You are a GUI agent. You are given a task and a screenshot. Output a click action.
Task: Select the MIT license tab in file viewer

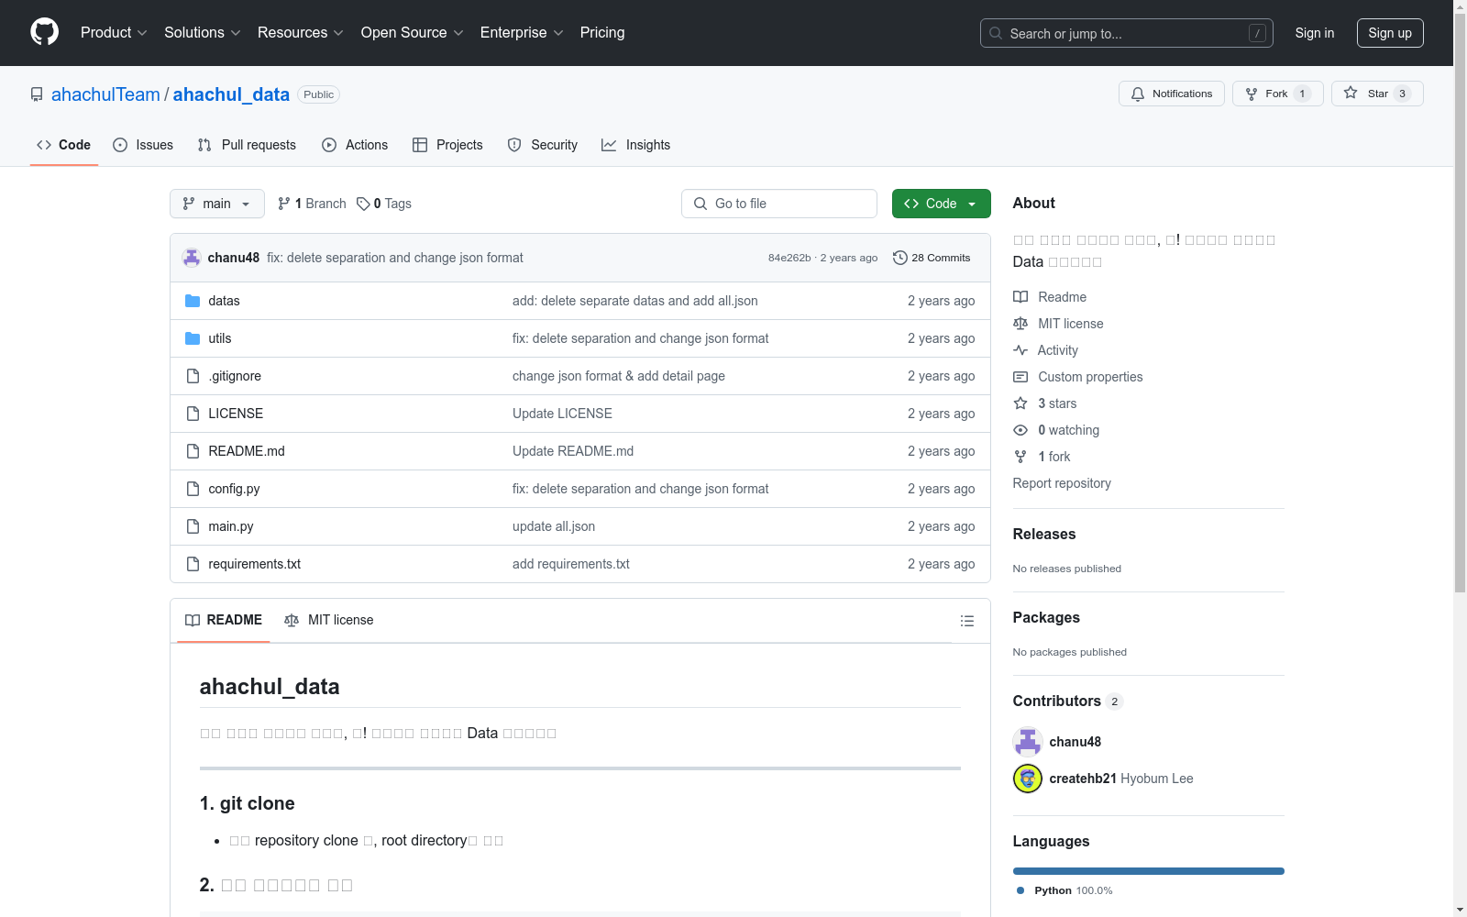(329, 620)
